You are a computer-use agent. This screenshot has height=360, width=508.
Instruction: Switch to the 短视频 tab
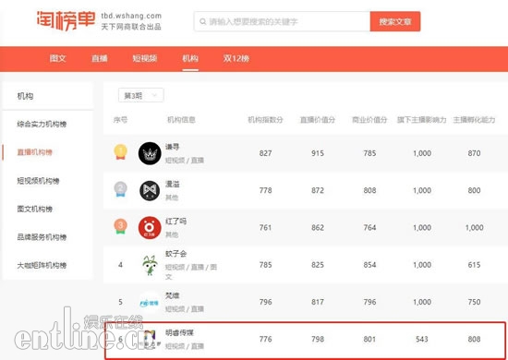145,58
